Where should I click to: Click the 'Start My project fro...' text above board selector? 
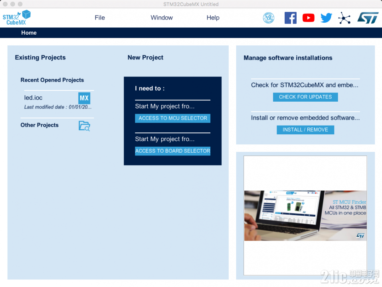click(x=165, y=139)
